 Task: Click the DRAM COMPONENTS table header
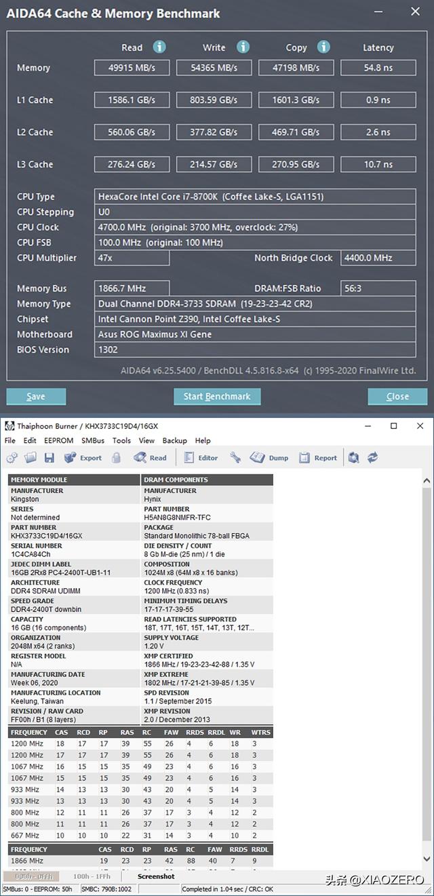coord(207,480)
